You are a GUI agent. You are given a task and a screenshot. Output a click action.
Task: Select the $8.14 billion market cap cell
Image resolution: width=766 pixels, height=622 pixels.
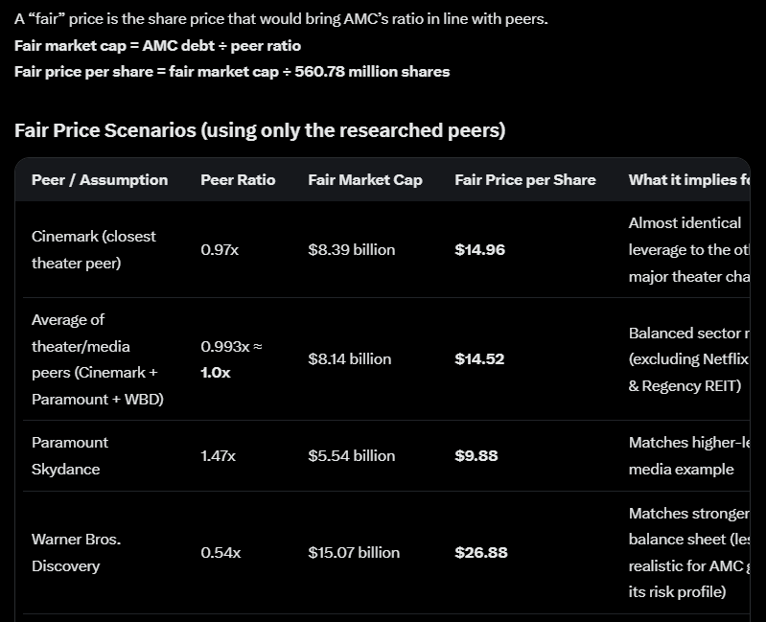click(x=350, y=358)
